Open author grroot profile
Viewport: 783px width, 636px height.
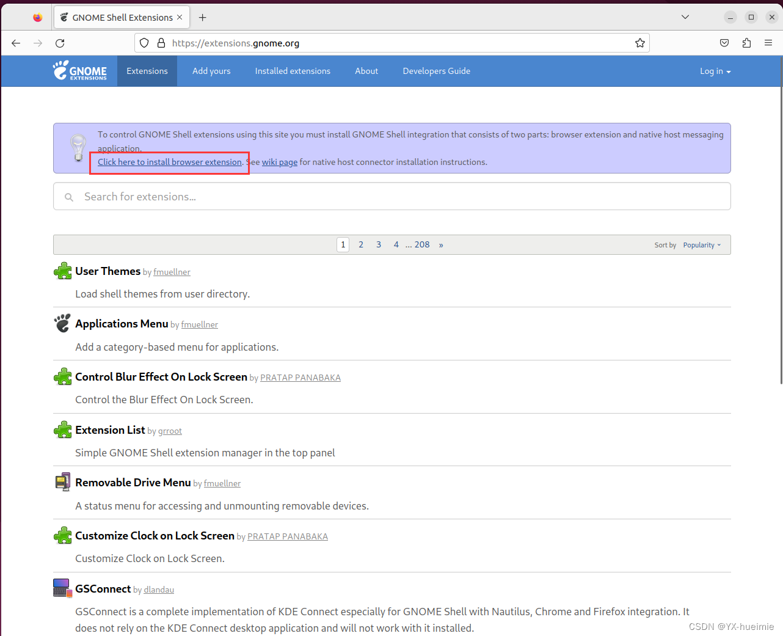coord(170,431)
